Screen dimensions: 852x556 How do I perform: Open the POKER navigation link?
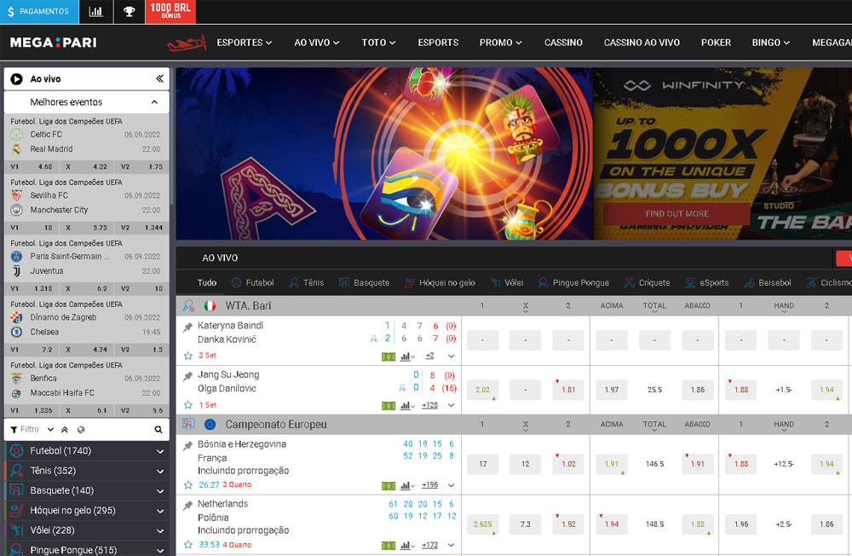717,43
